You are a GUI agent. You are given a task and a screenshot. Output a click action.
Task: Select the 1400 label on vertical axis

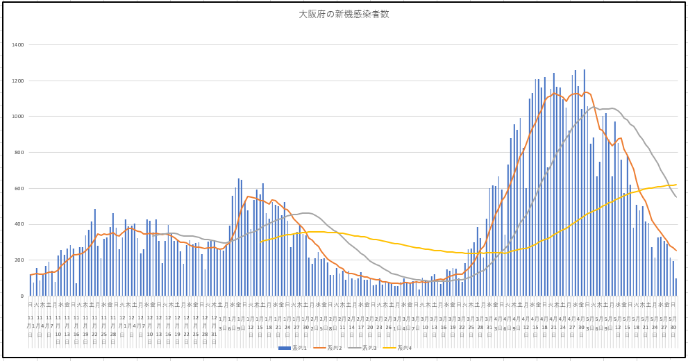coord(18,44)
